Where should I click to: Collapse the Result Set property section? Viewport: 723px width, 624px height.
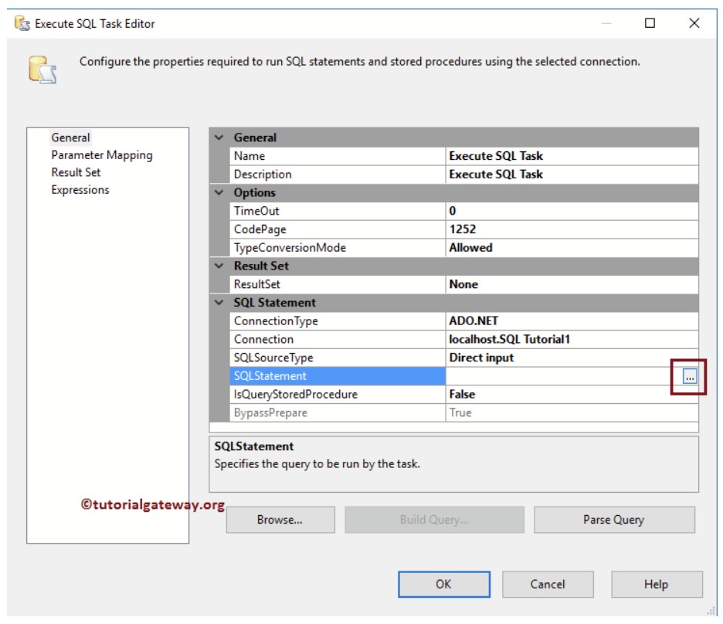(x=219, y=266)
